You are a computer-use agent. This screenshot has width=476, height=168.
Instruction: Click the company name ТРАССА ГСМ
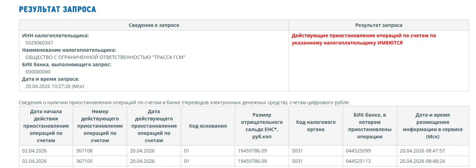click(x=105, y=57)
